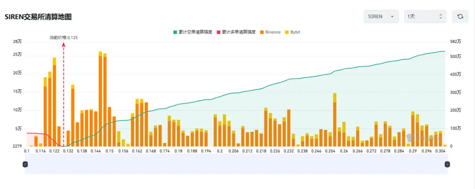The width and height of the screenshot is (475, 189).
Task: Click the orange Binance legend marker
Action: (262, 32)
